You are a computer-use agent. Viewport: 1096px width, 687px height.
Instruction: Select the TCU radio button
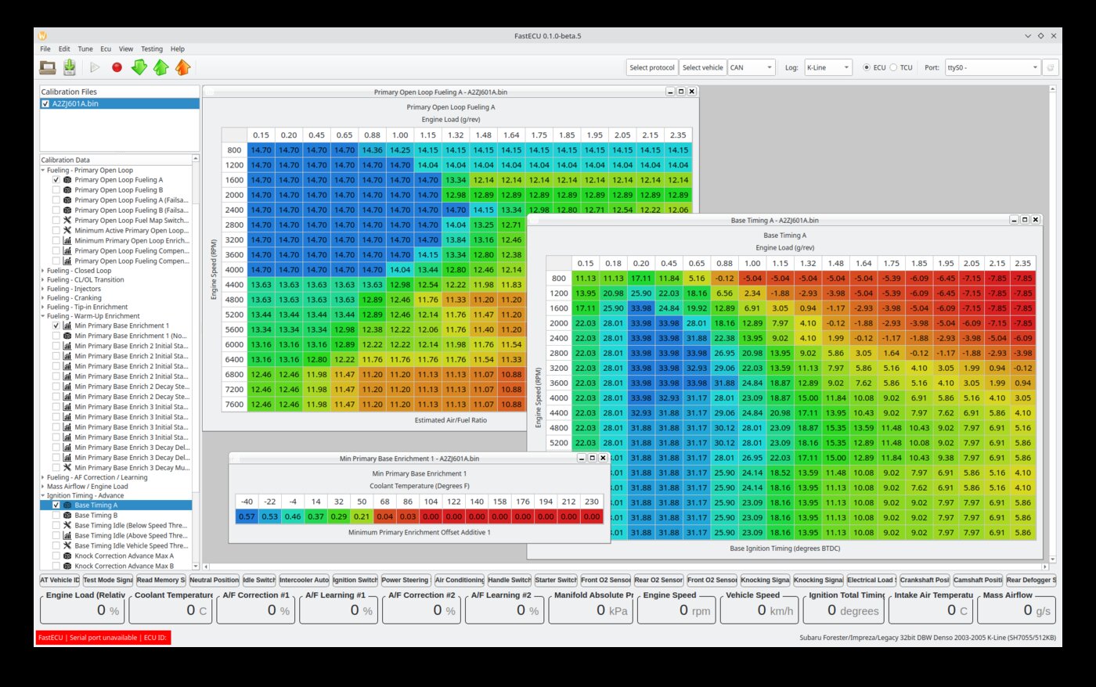(x=894, y=67)
